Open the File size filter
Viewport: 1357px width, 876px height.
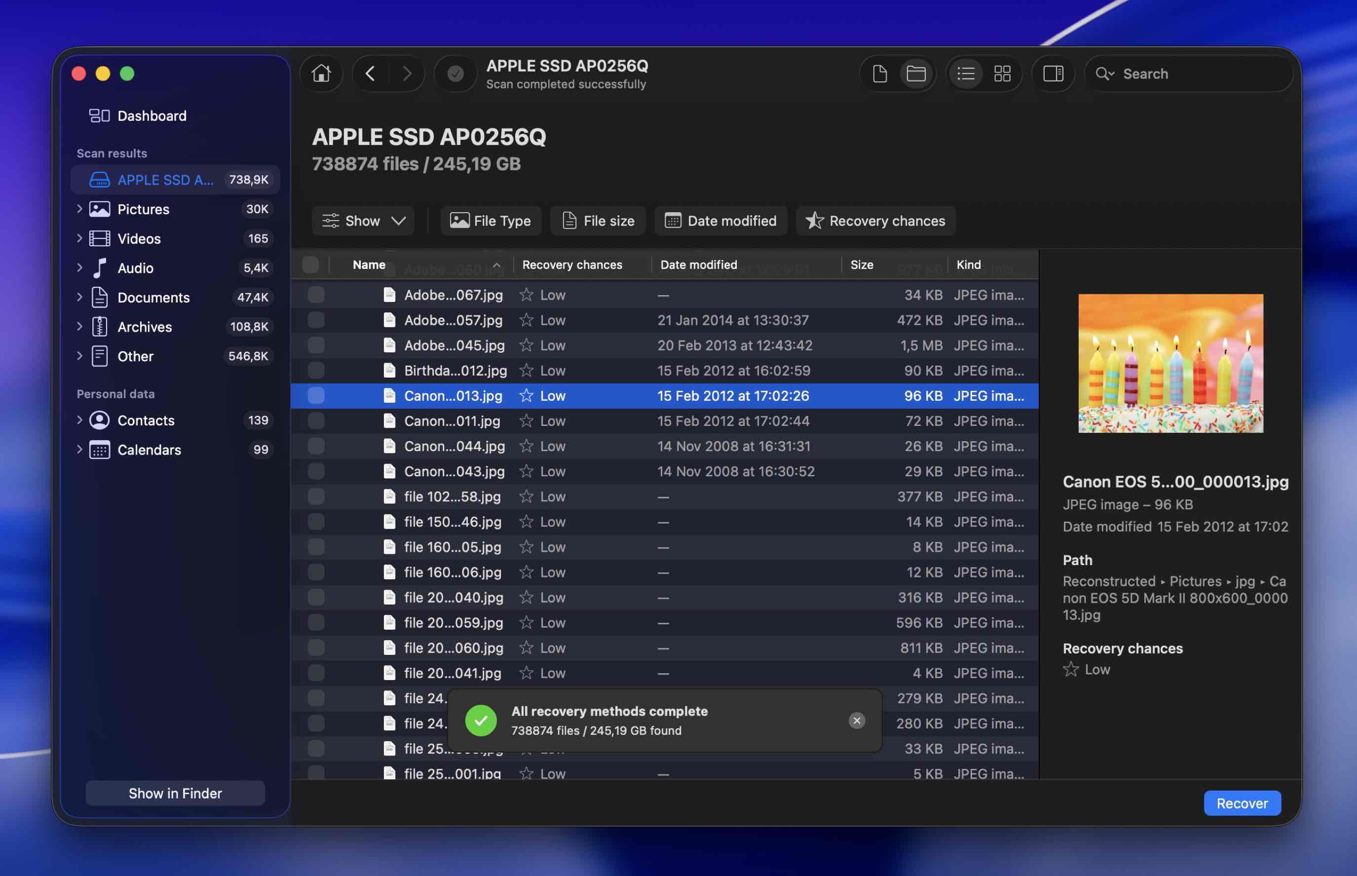(x=598, y=221)
